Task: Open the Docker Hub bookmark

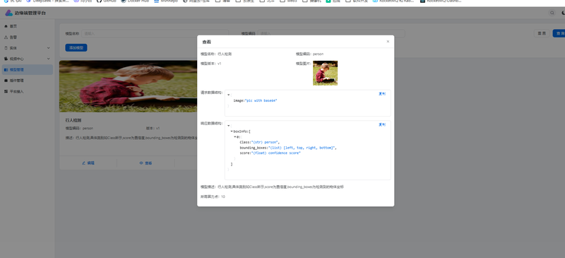Action: [135, 1]
